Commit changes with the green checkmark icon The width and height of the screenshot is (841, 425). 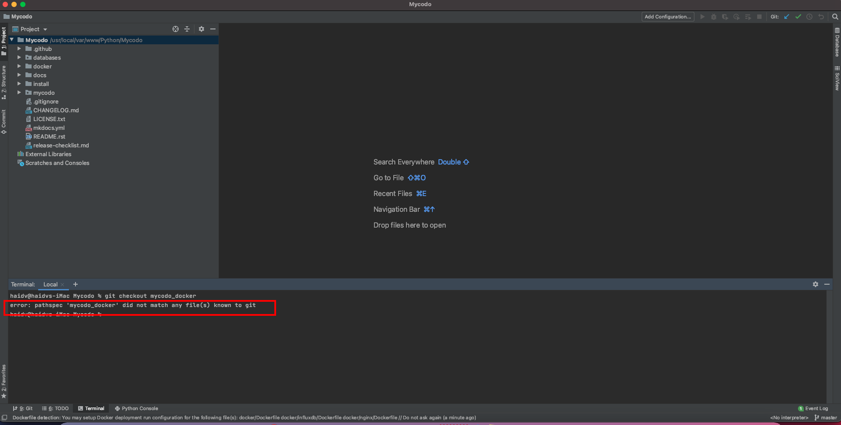(798, 16)
